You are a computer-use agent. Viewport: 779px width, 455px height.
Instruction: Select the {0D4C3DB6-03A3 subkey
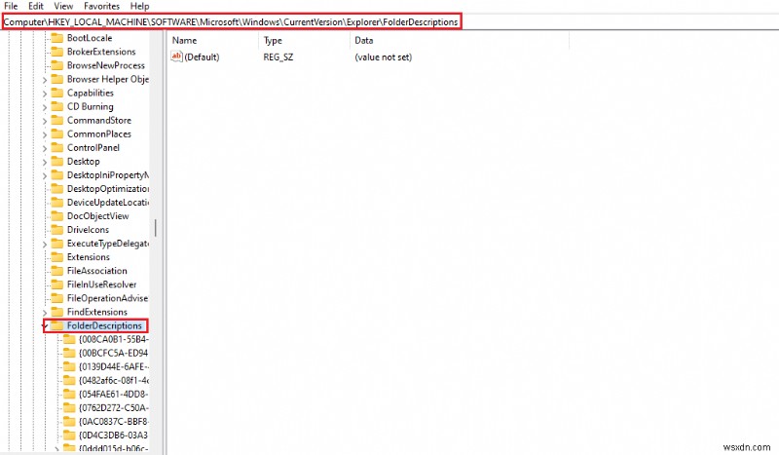click(x=114, y=436)
